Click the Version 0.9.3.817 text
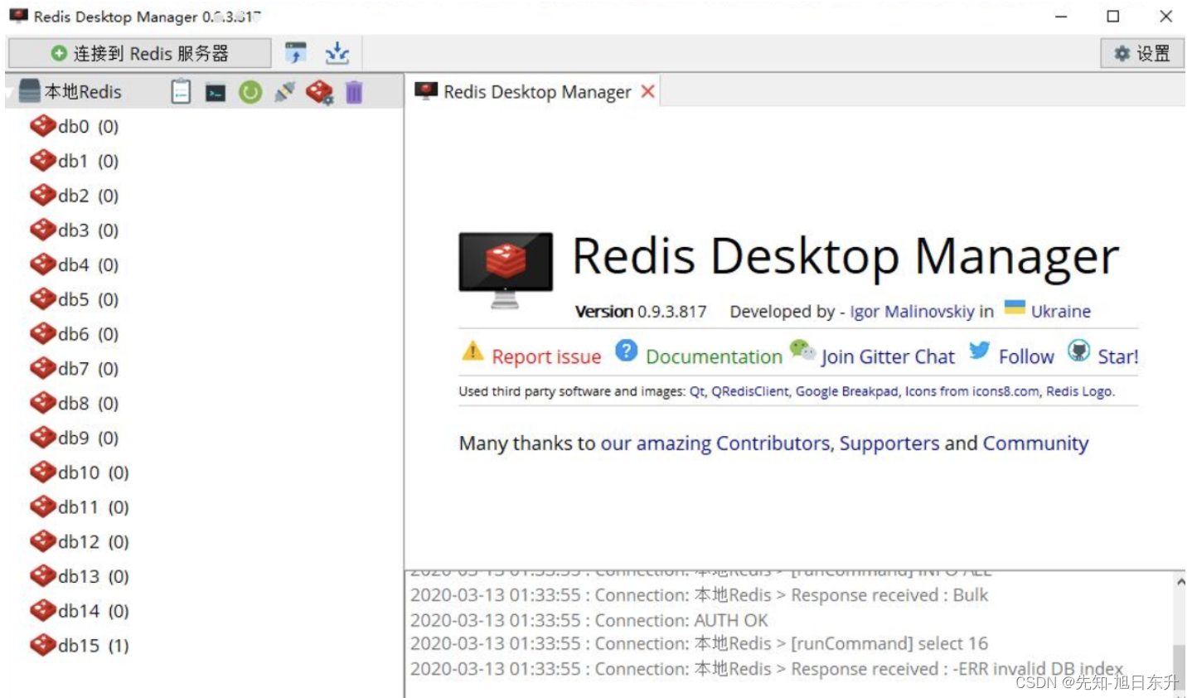The image size is (1192, 698). click(641, 312)
